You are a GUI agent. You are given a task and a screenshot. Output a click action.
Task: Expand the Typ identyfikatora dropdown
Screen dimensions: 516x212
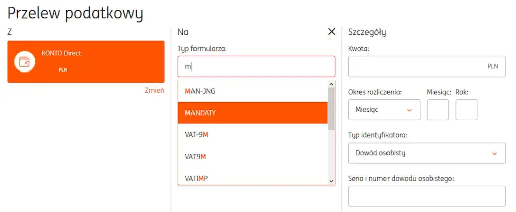(x=426, y=153)
